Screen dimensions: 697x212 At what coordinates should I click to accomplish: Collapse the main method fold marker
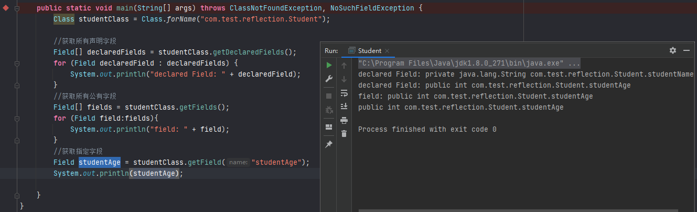(17, 9)
